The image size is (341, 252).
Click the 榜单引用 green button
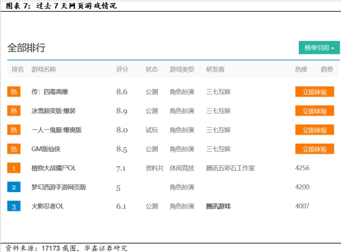319,48
